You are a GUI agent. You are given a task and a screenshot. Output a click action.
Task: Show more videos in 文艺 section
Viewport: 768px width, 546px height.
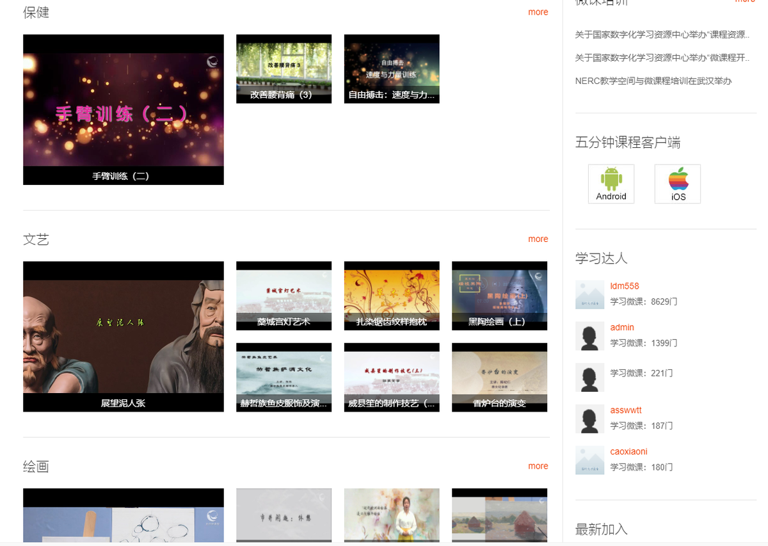coord(538,239)
